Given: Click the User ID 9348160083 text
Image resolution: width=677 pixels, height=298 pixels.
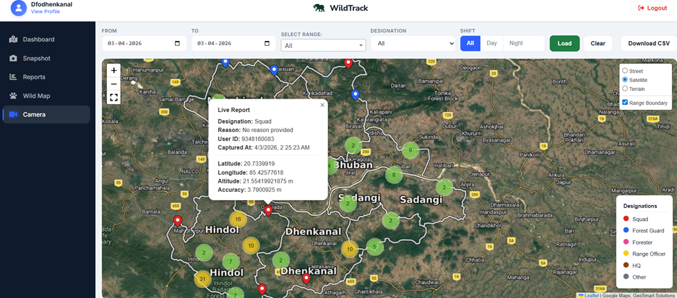Looking at the screenshot, I should click(246, 139).
